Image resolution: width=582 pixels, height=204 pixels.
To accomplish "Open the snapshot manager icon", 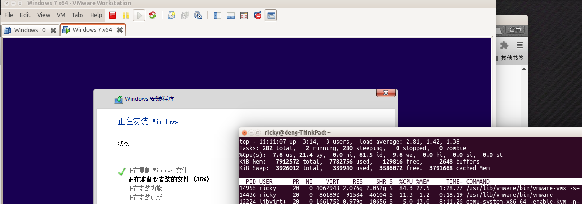I will tap(198, 15).
